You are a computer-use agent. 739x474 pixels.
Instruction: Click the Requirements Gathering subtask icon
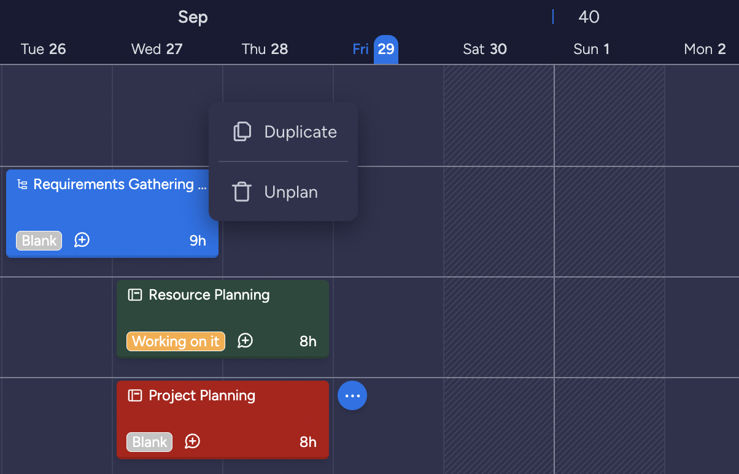[x=22, y=185]
